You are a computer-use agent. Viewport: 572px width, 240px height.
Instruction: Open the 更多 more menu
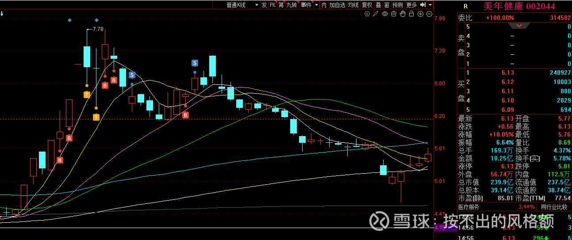411,5
